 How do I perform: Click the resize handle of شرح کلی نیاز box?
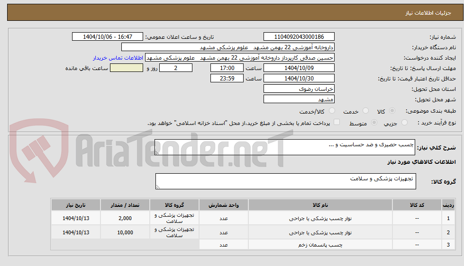tap(157, 152)
